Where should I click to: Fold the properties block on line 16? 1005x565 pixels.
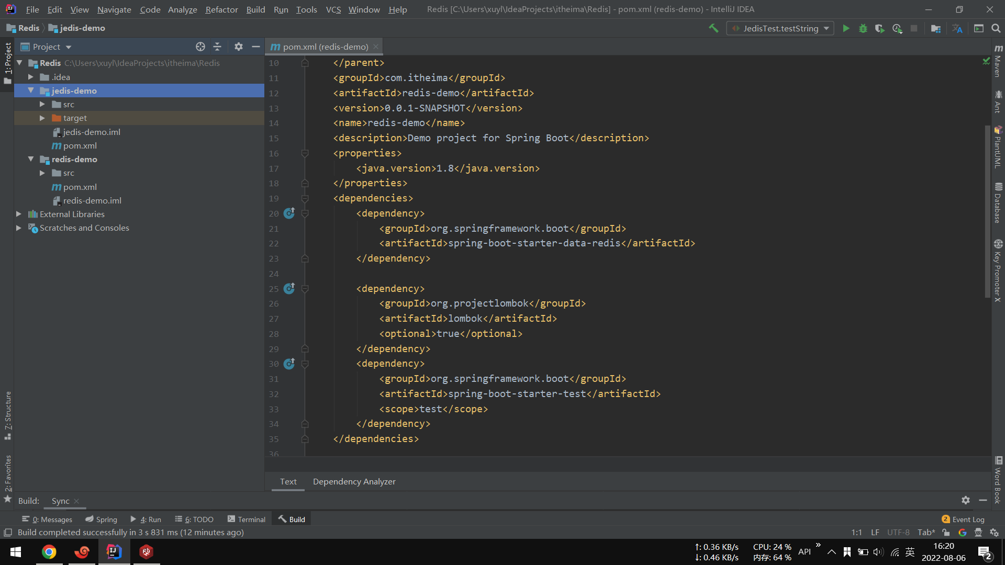305,153
